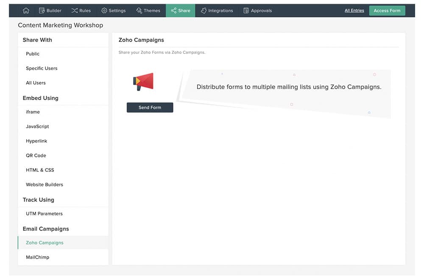Open the Integrations tab label

point(220,11)
